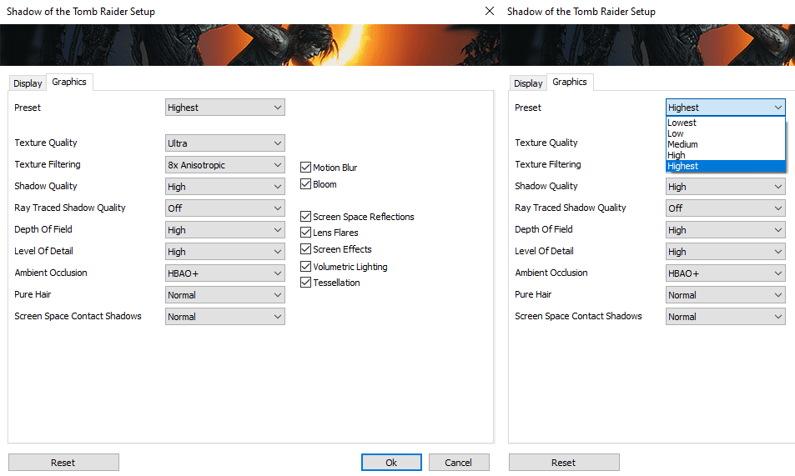Open Preset dropdown in left window
This screenshot has height=476, width=795.
coord(224,108)
